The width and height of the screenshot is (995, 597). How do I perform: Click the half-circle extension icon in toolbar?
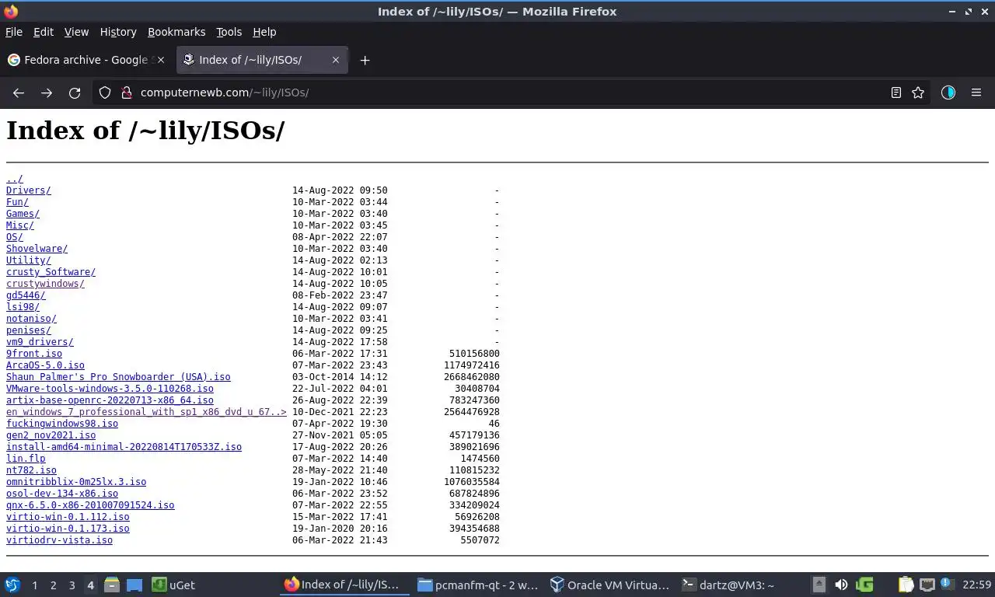[948, 93]
